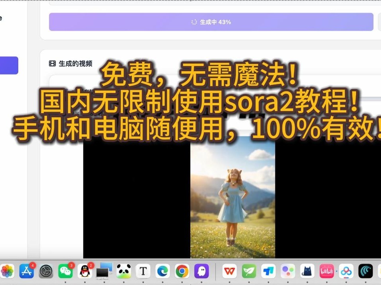Click the purple sidebar button on left
This screenshot has width=381, height=285.
point(9,65)
